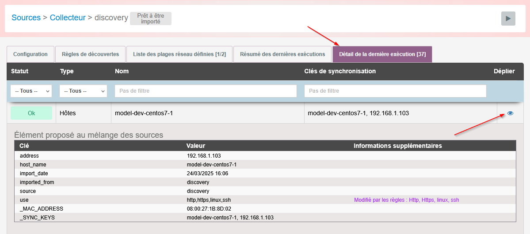Select Liste des plages réseau définies tab
Image resolution: width=530 pixels, height=234 pixels.
point(179,54)
